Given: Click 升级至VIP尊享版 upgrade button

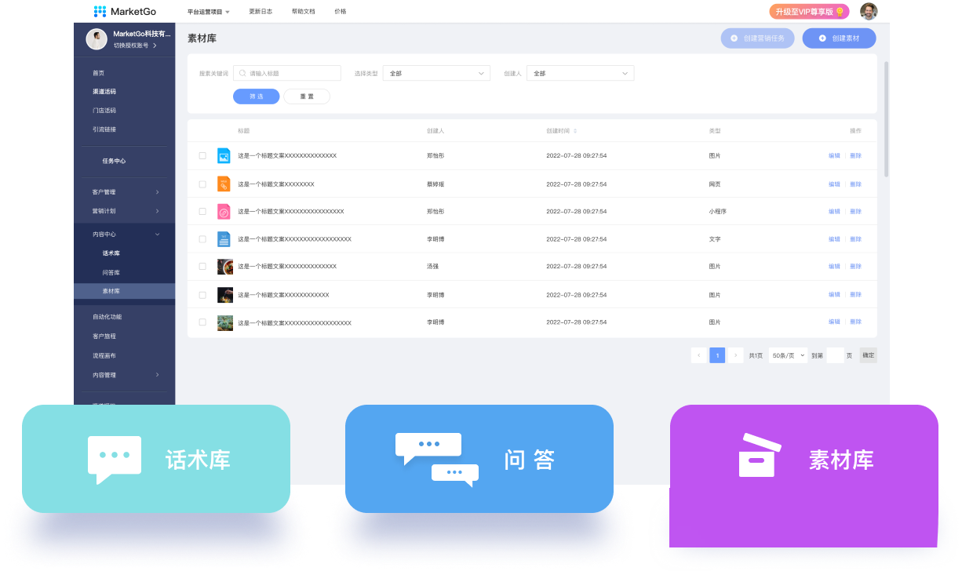Looking at the screenshot, I should click(x=809, y=12).
